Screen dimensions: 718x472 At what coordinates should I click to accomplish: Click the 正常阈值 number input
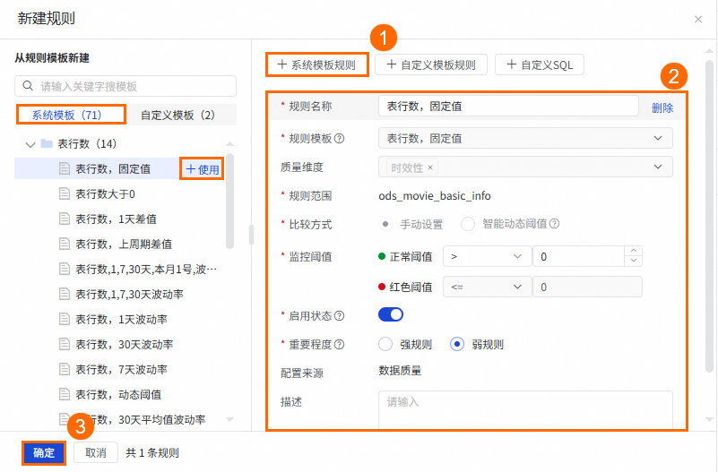[579, 256]
